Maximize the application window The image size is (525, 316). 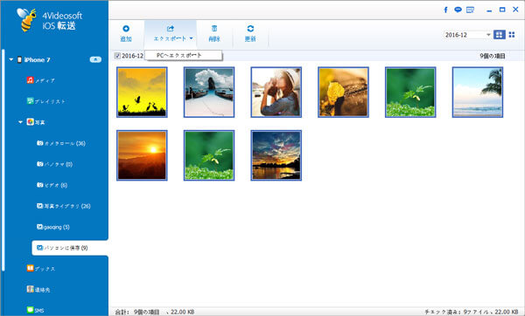point(502,10)
